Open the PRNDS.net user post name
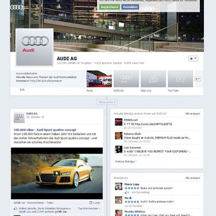216x216 pixels. pyautogui.click(x=131, y=120)
